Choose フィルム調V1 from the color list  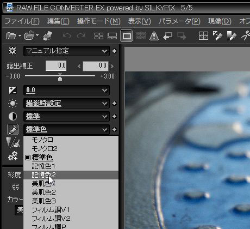pos(71,210)
